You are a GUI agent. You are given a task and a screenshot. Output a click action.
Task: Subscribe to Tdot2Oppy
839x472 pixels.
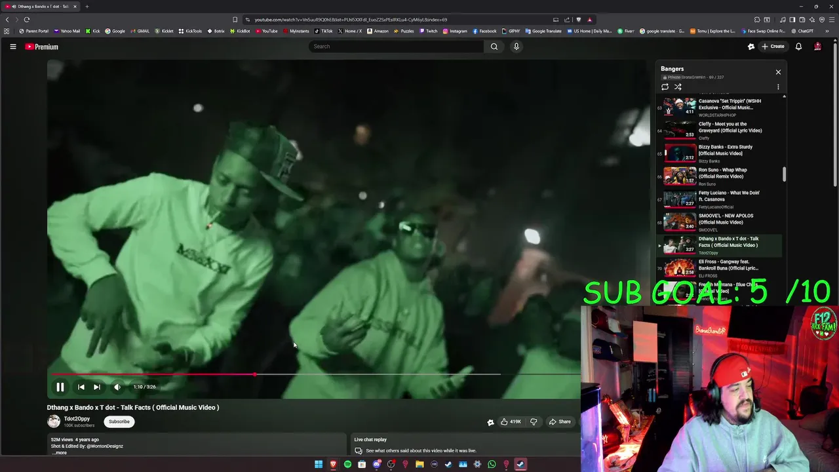coord(119,422)
